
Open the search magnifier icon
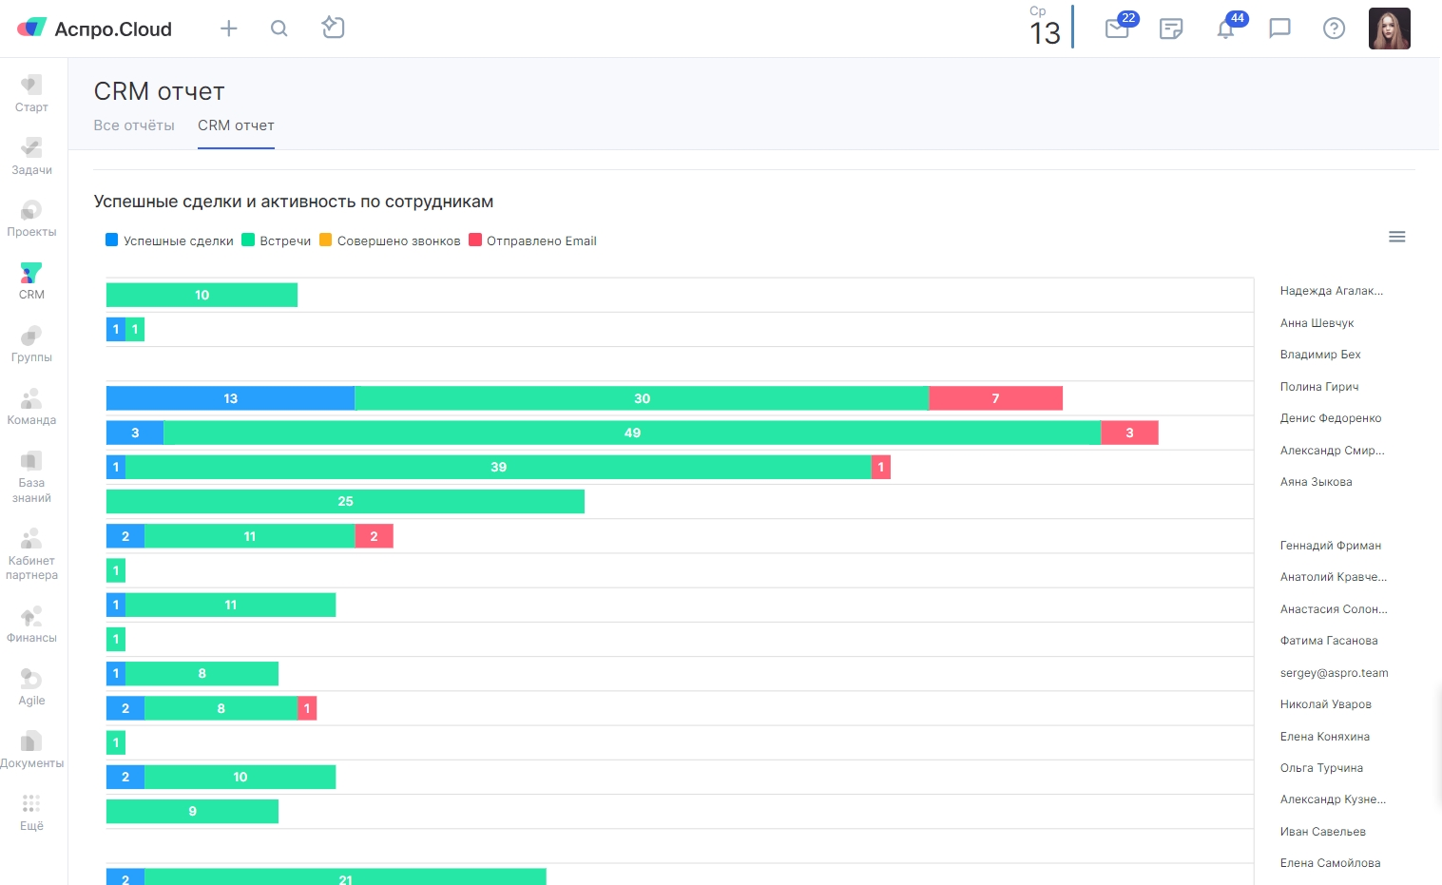coord(279,29)
